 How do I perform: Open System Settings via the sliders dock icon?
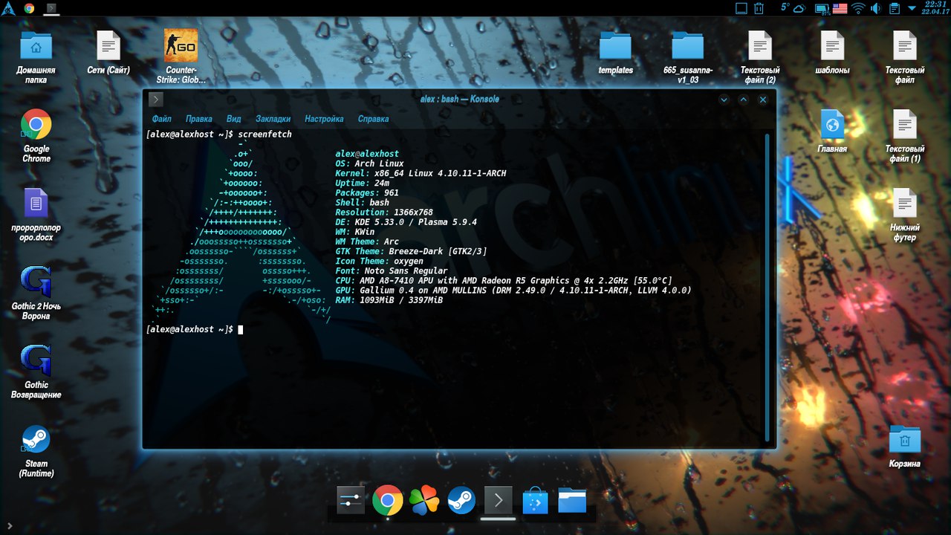point(350,501)
